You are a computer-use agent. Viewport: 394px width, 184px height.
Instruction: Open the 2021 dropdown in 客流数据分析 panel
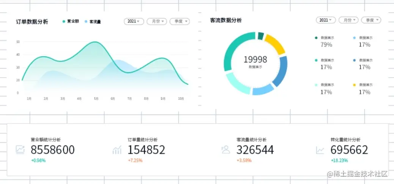(326, 20)
